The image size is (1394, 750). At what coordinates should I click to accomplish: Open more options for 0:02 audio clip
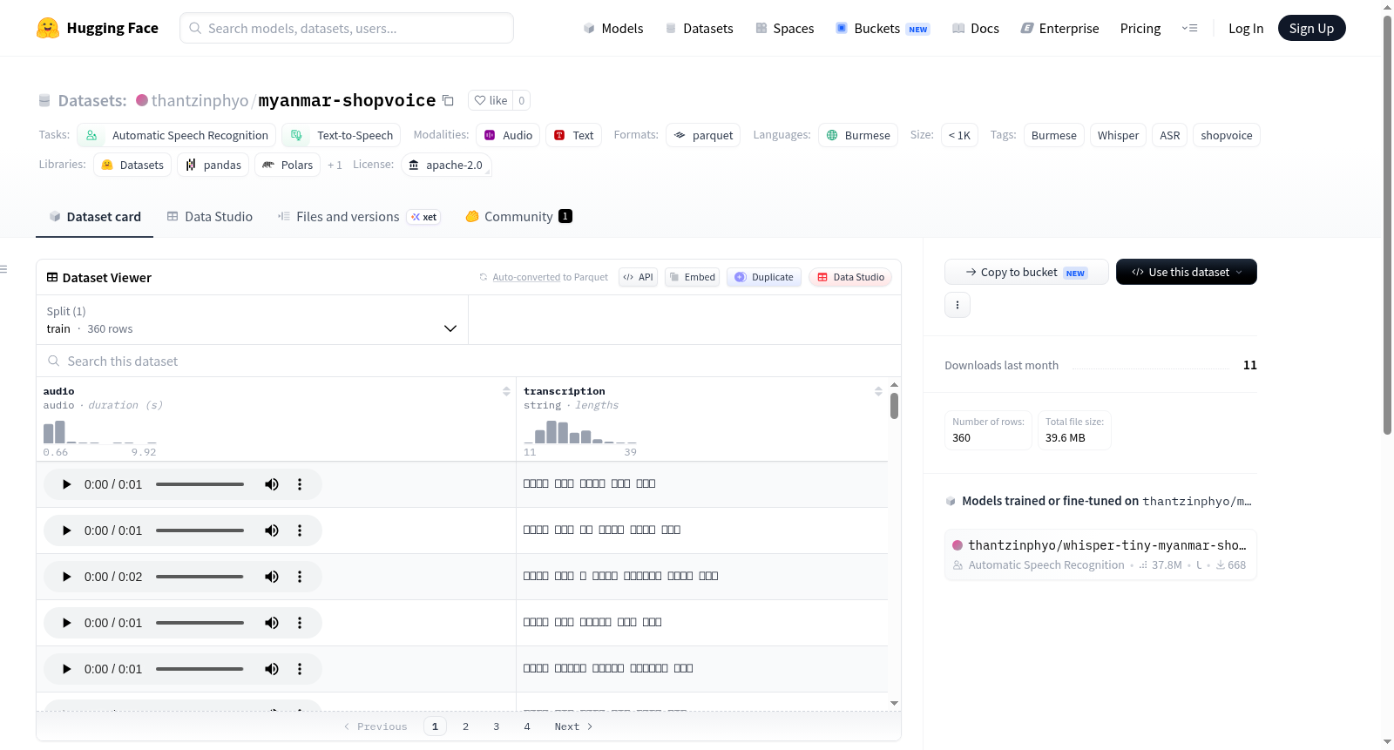(300, 577)
